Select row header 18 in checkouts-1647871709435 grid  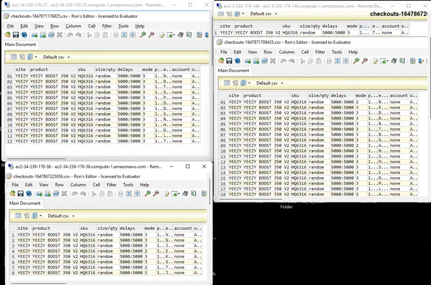point(223,194)
